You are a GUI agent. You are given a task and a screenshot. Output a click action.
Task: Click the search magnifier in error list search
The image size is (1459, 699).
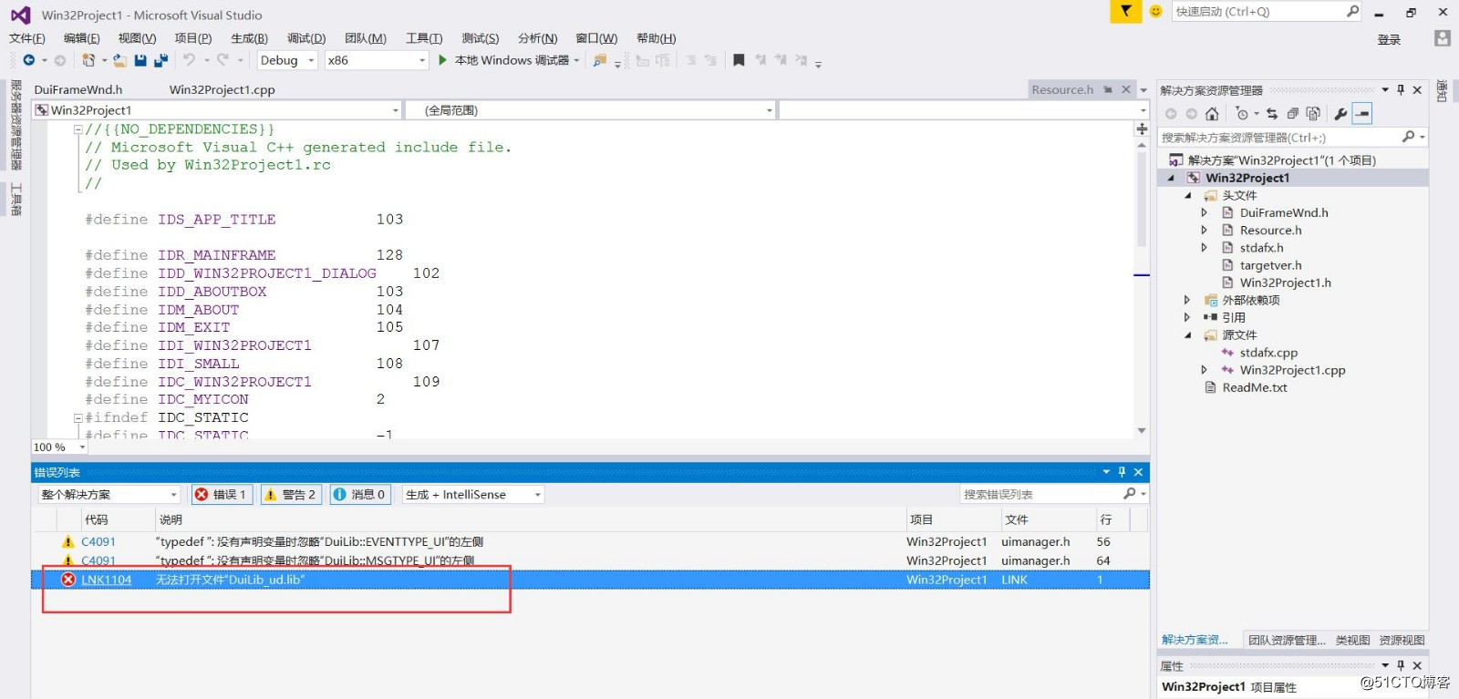(1129, 494)
